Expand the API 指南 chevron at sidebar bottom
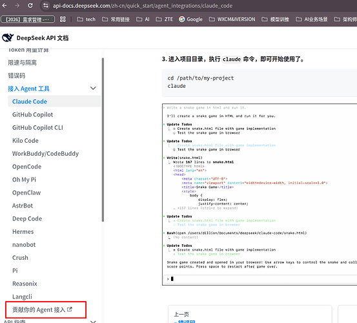Viewport: 357px width, 323px height. tap(93, 322)
